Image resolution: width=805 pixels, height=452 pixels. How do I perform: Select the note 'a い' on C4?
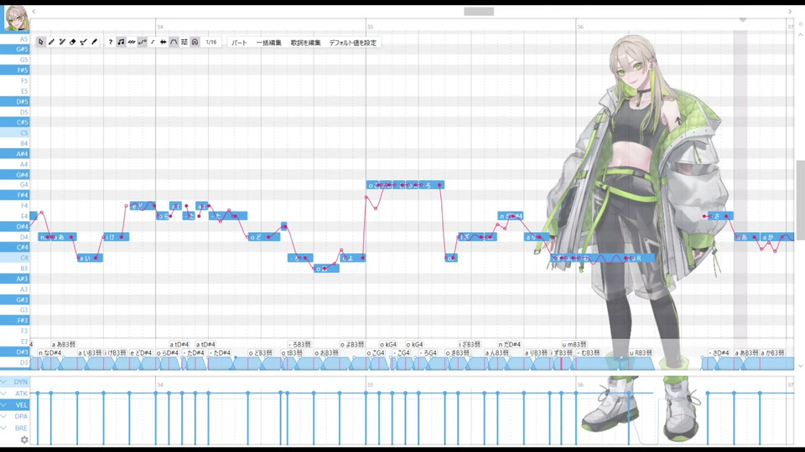pyautogui.click(x=90, y=258)
